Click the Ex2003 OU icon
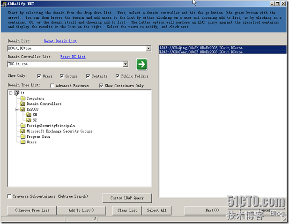Screen dimensions: 289x224 click(23, 109)
